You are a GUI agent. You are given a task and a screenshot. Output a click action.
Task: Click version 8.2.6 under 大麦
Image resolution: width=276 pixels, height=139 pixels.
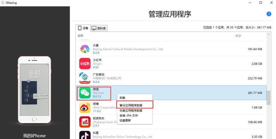pyautogui.click(x=96, y=53)
